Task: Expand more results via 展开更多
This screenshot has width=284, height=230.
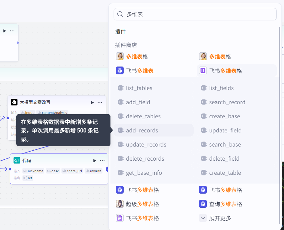Action: click(x=215, y=218)
